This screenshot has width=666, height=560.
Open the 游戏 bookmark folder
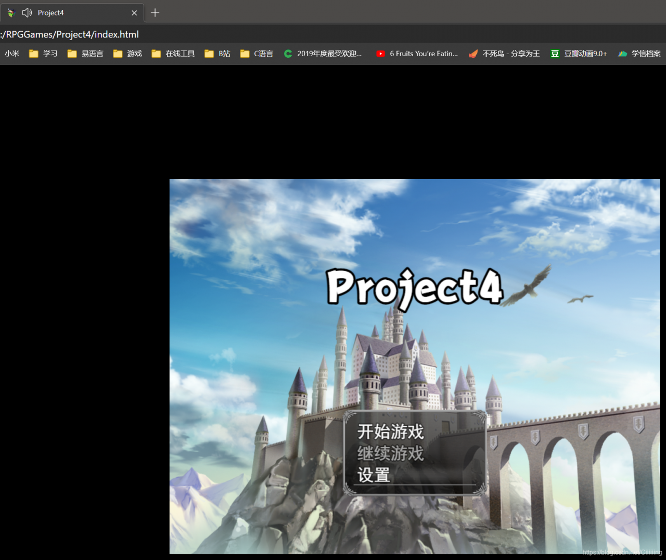click(x=127, y=54)
